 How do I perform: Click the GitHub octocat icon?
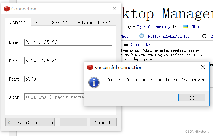point(204,36)
